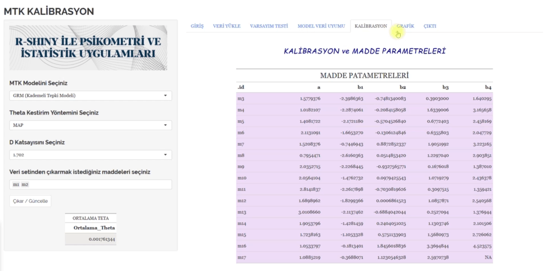Open the VARSAYIM TESTİ tab
The image size is (546, 271).
tap(269, 26)
